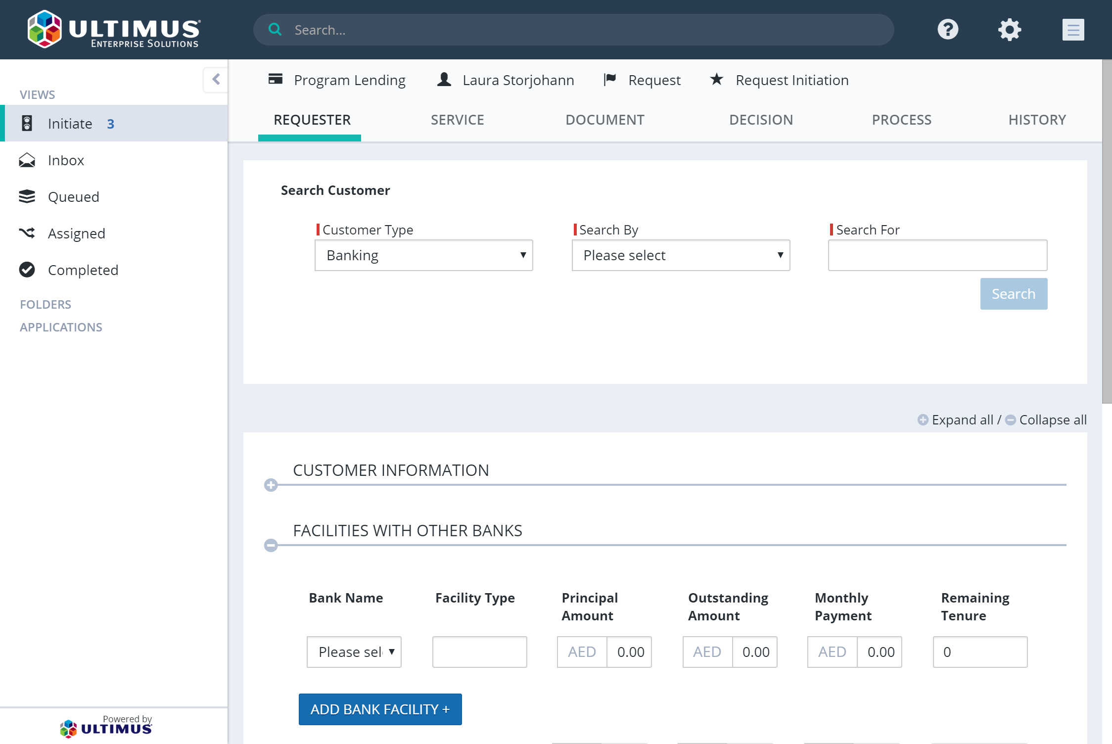Open the Completed view
1112x744 pixels.
click(x=114, y=270)
